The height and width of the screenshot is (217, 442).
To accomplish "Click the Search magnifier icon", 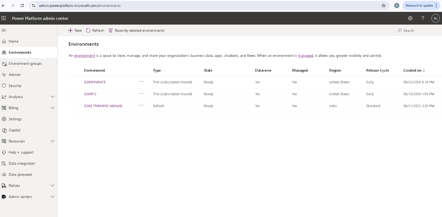I will (x=399, y=30).
